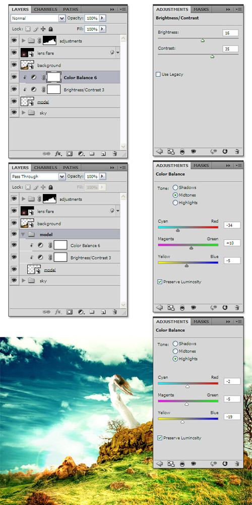
Task: Create a new adjustment layer in the Normal-mode Layers panel
Action: [81, 154]
